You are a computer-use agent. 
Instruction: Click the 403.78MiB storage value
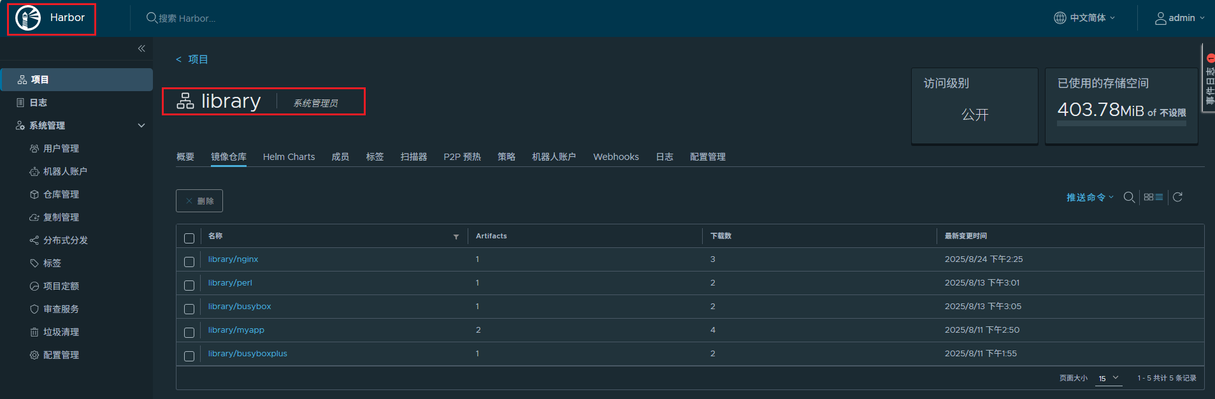[1100, 110]
